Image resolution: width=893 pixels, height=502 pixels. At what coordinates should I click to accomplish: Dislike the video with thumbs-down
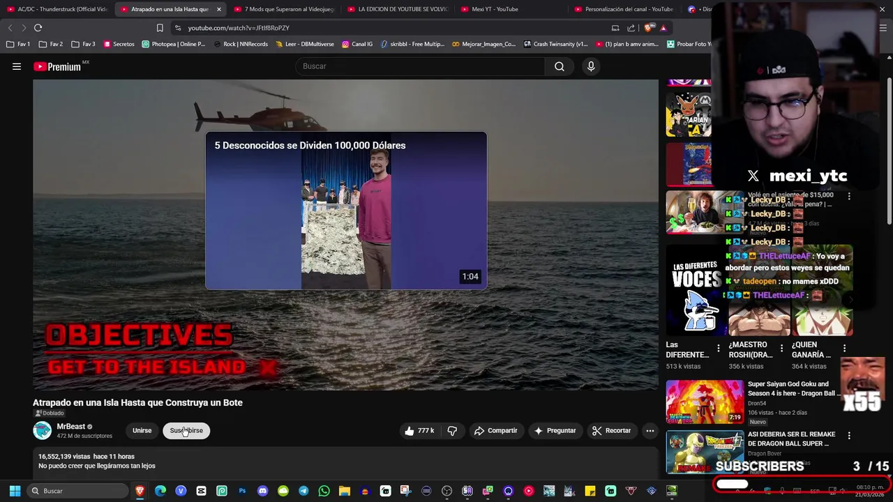pos(452,431)
